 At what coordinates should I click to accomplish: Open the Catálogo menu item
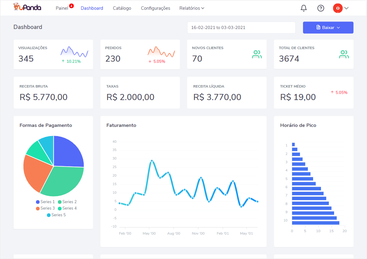pos(122,8)
